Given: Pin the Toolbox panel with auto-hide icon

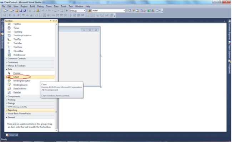Looking at the screenshot, I should pos(54,21).
